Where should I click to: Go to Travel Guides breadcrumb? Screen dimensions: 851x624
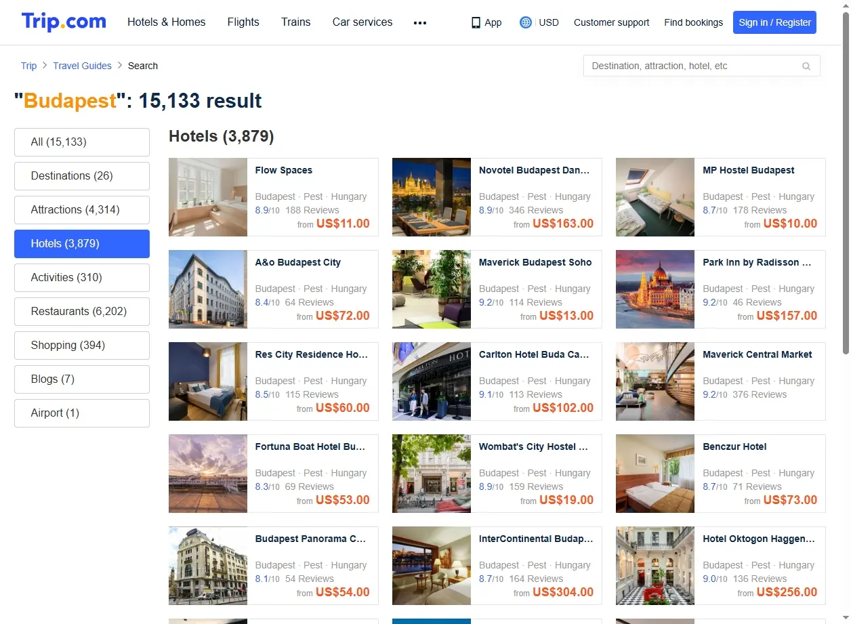click(x=82, y=66)
